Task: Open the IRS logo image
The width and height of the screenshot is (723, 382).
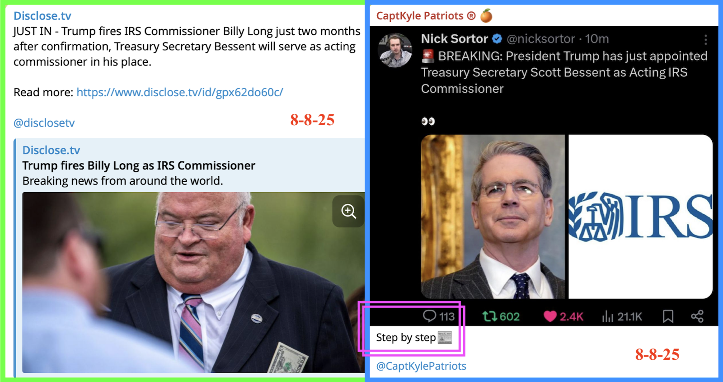Action: pyautogui.click(x=640, y=217)
